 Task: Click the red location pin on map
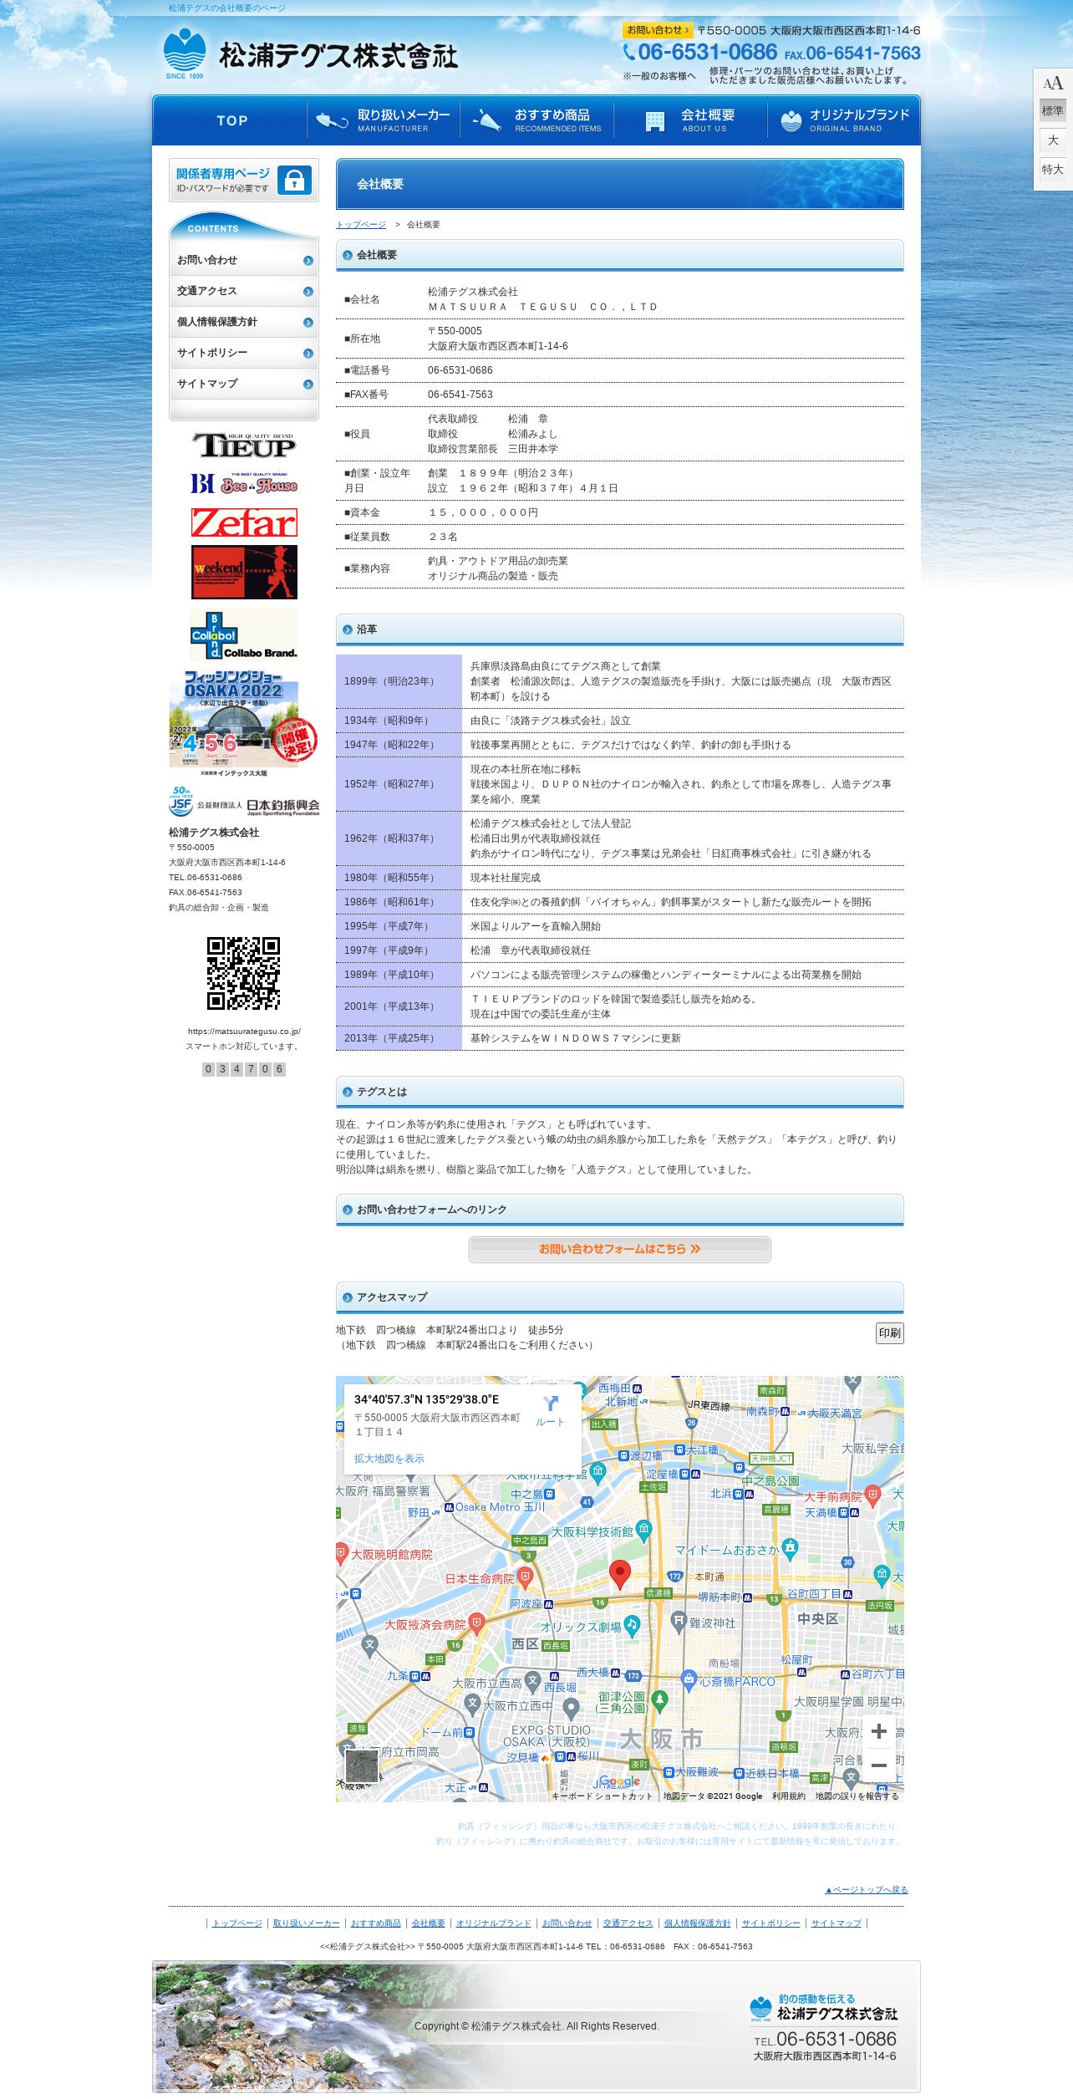coord(619,1574)
